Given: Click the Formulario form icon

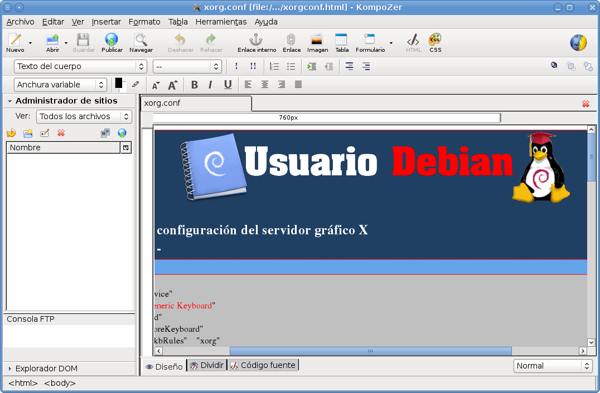Looking at the screenshot, I should (370, 40).
